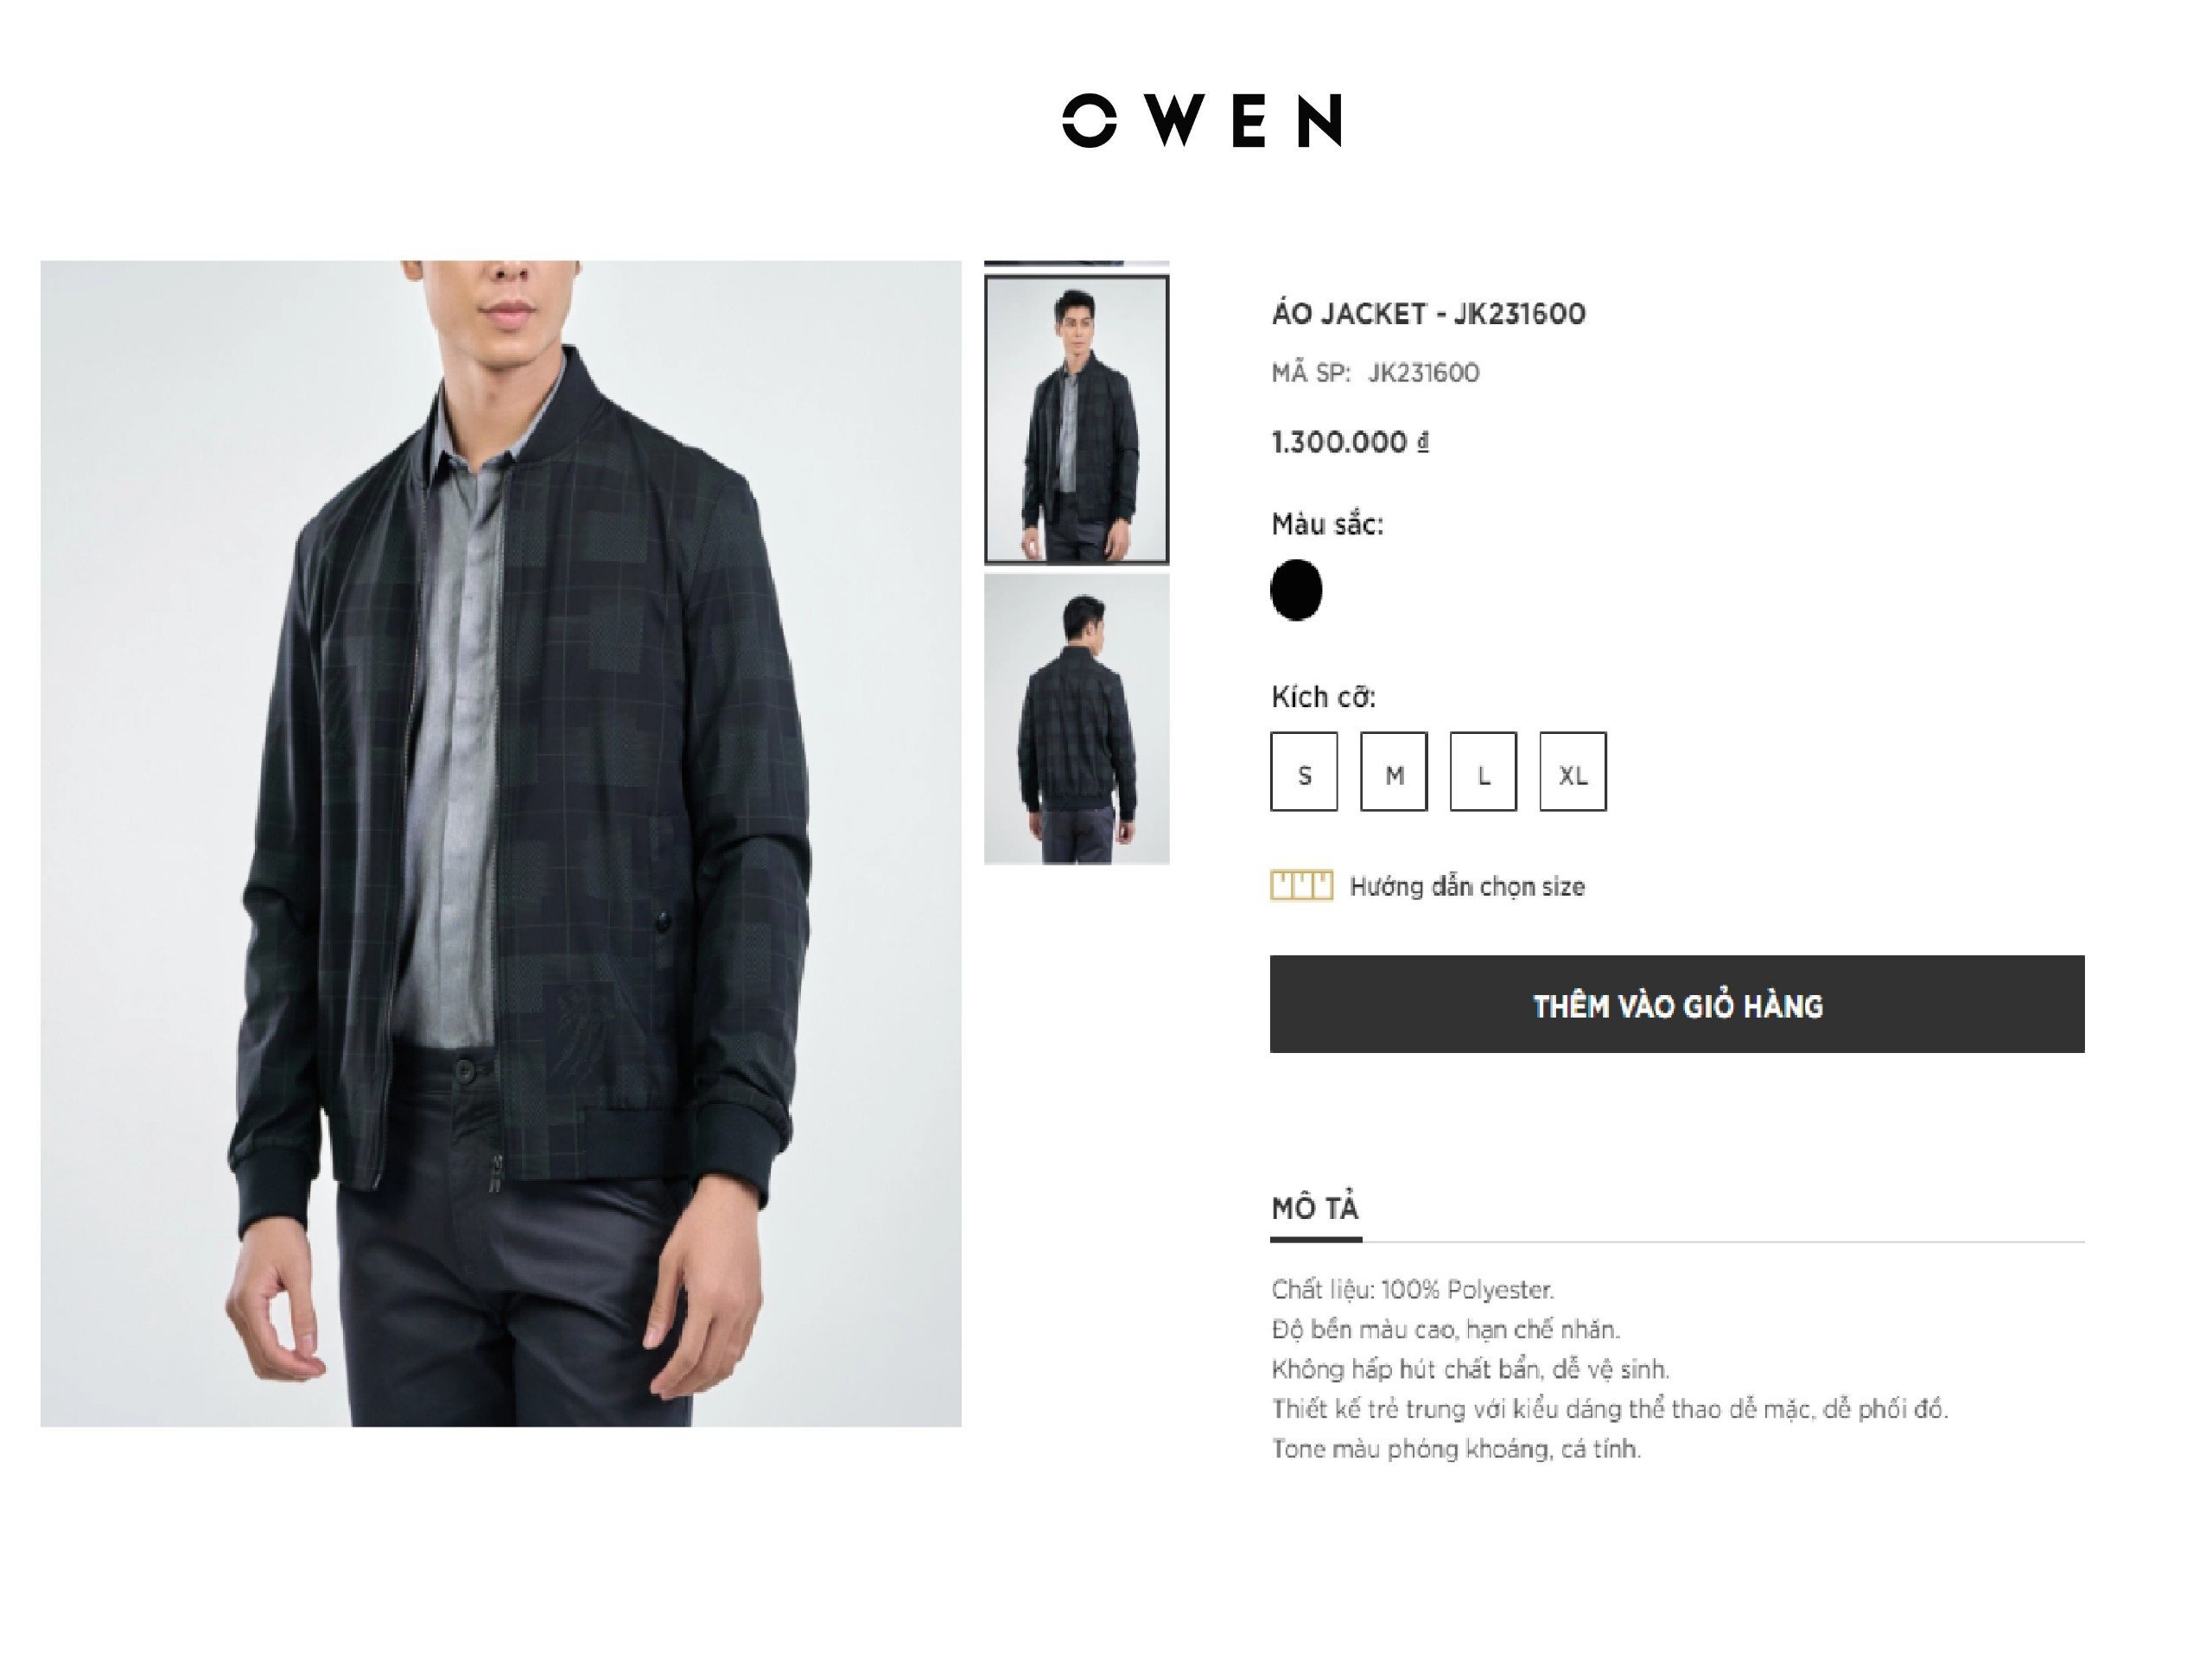Pick the XL size box
2212x1672 pixels.
click(1573, 771)
